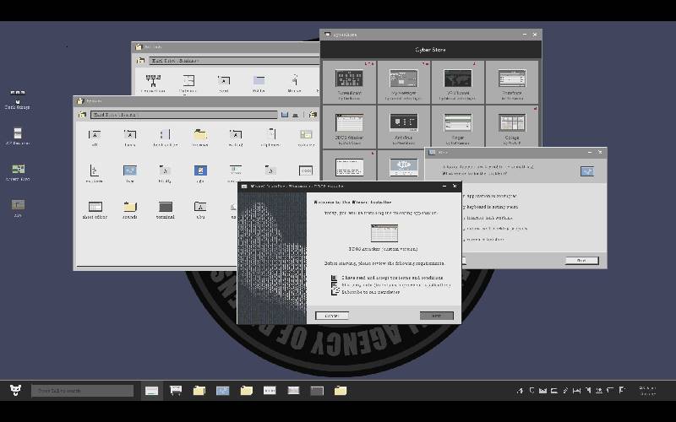Open the network connections icon in back file window

tap(154, 81)
